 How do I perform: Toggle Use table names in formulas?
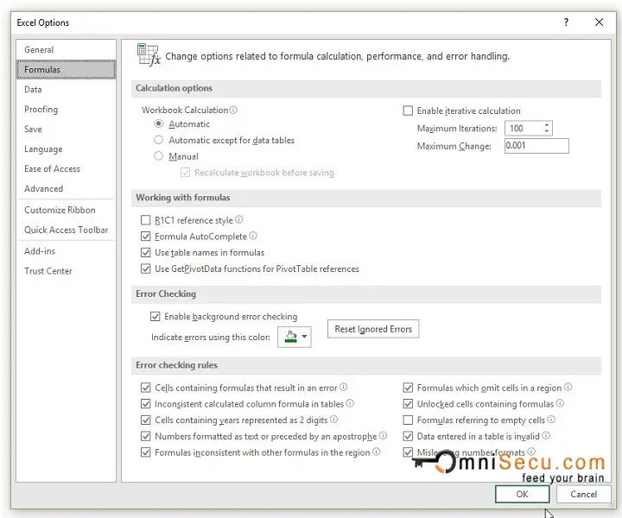146,252
